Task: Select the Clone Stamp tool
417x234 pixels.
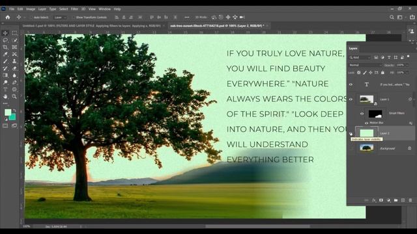Action: tap(14, 61)
